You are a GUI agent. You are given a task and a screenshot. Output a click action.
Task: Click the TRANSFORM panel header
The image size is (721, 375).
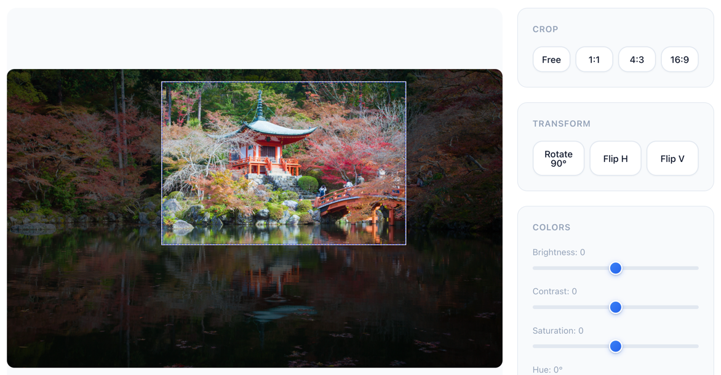point(562,123)
